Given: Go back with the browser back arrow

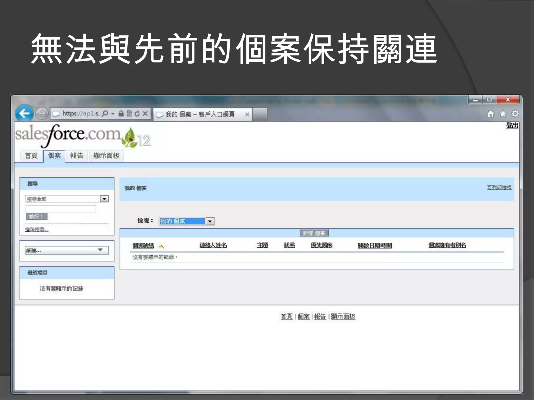Looking at the screenshot, I should 24,113.
